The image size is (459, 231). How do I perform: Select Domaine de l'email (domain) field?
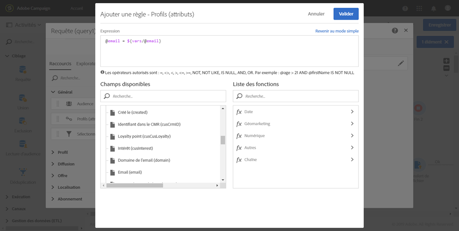click(143, 160)
